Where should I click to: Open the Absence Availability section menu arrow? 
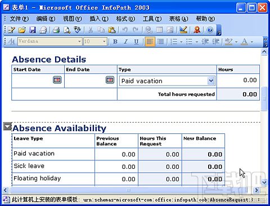[x=7, y=126]
